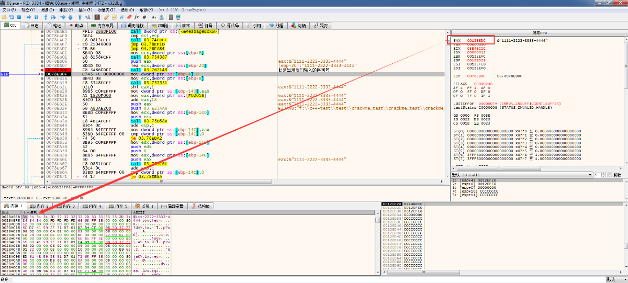Open the Bookmarks toolbar icon

[x=129, y=17]
